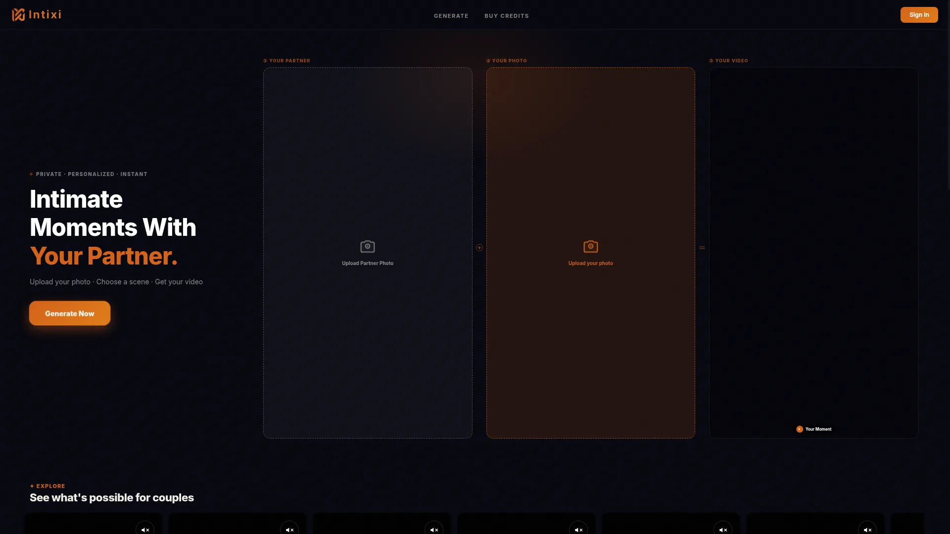This screenshot has width=950, height=534.
Task: Click the 'YOUR VIDEO' step label
Action: tap(728, 61)
